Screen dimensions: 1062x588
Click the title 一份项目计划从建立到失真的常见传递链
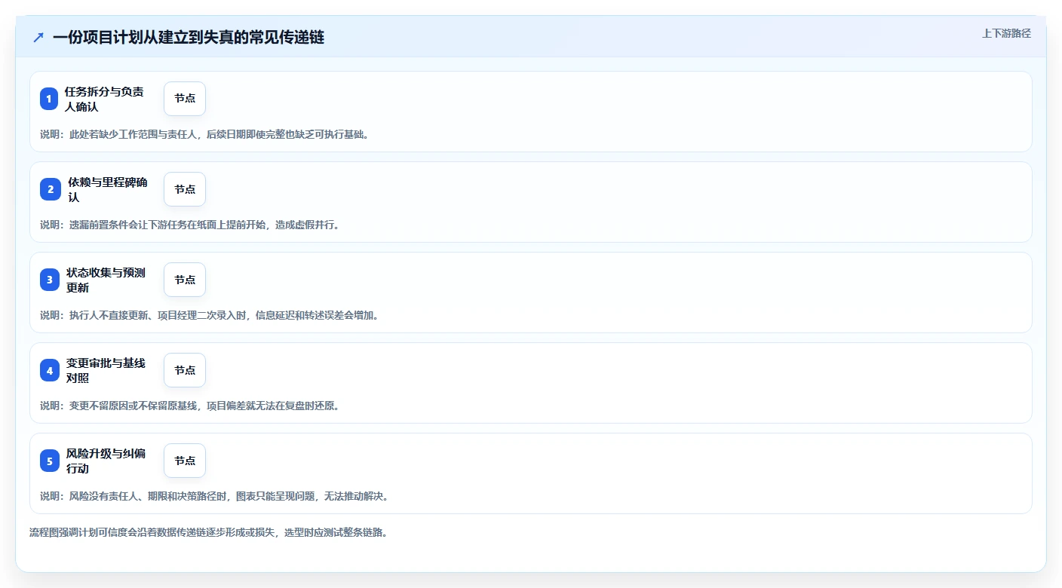(x=189, y=37)
